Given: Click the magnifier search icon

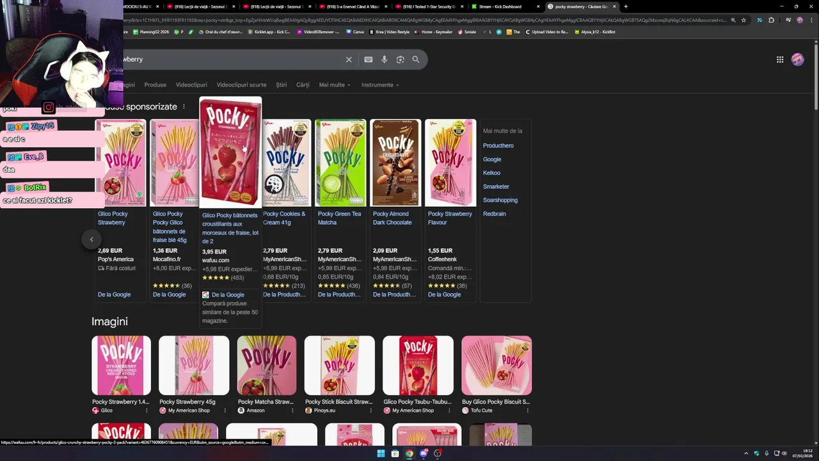Looking at the screenshot, I should click(x=416, y=60).
